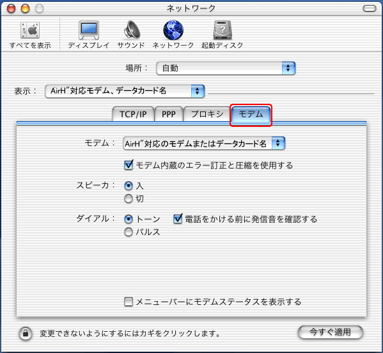
Task: Expand the 場所 location dropdown
Action: tap(226, 68)
